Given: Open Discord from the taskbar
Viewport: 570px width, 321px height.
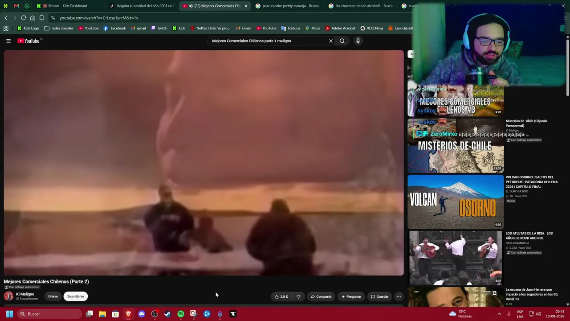Looking at the screenshot, I should point(142,314).
